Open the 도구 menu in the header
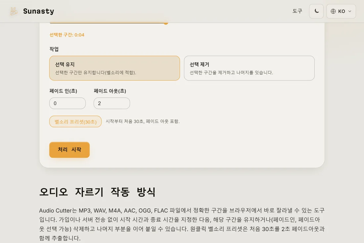Viewport: 364px width, 243px height. (x=297, y=11)
